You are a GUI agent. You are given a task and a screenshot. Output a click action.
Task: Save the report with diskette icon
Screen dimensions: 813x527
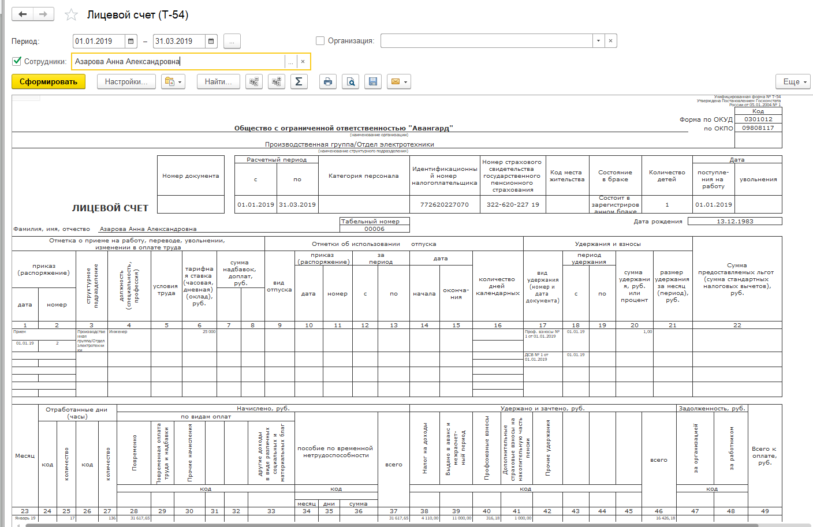[x=372, y=82]
